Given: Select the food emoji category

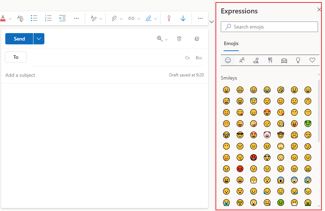Looking at the screenshot, I should tap(270, 60).
